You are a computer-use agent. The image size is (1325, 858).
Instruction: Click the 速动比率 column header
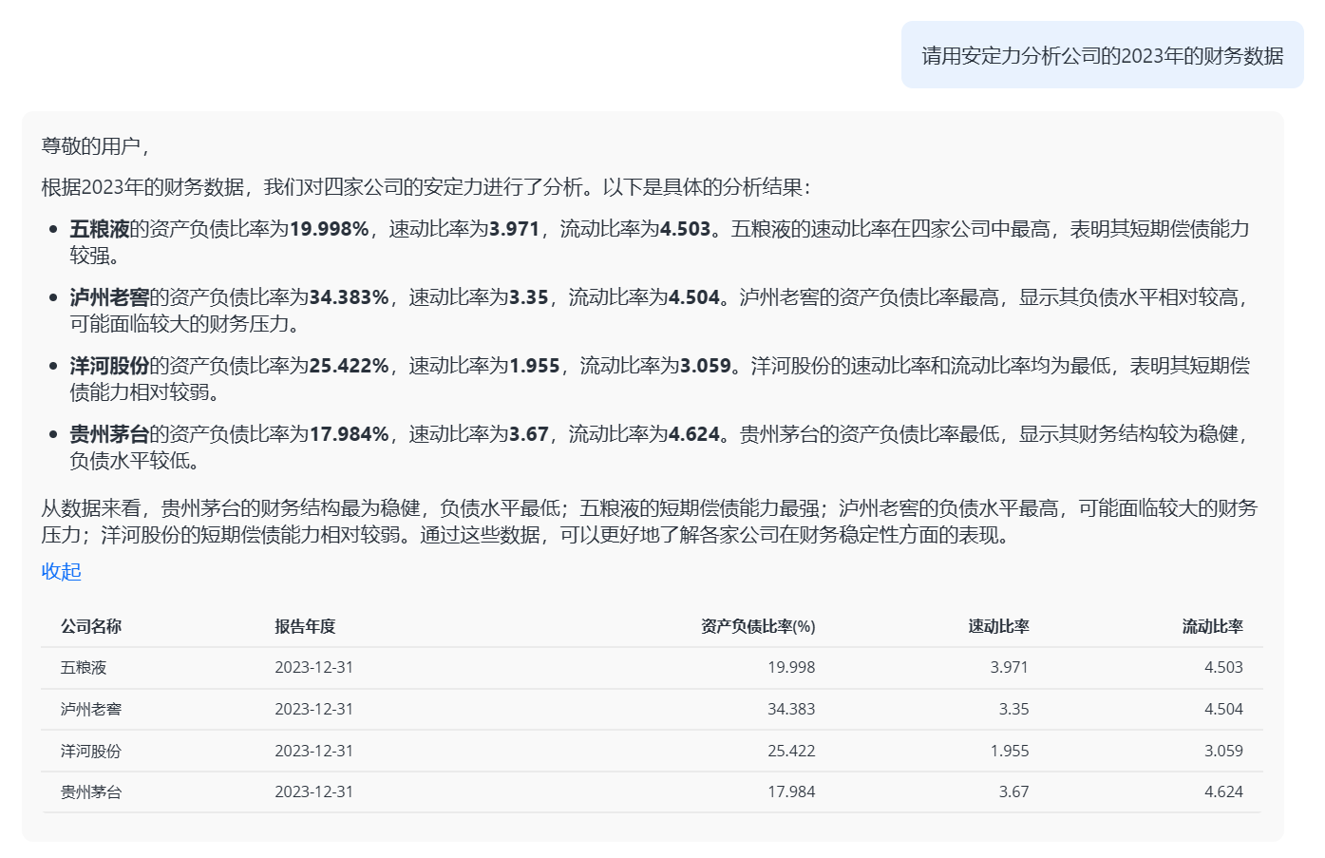(998, 626)
